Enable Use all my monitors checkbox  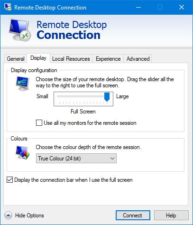point(39,123)
